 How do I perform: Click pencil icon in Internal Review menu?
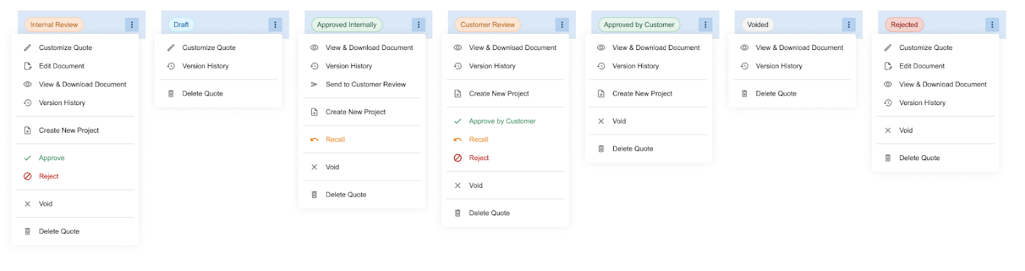[28, 47]
